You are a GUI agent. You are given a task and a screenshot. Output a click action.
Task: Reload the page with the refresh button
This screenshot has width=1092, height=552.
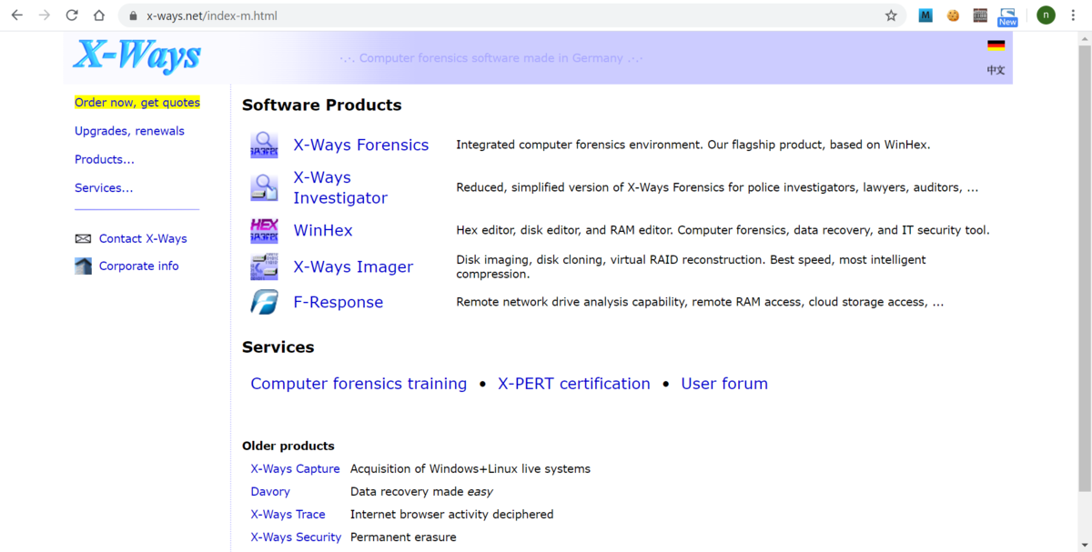(x=72, y=15)
